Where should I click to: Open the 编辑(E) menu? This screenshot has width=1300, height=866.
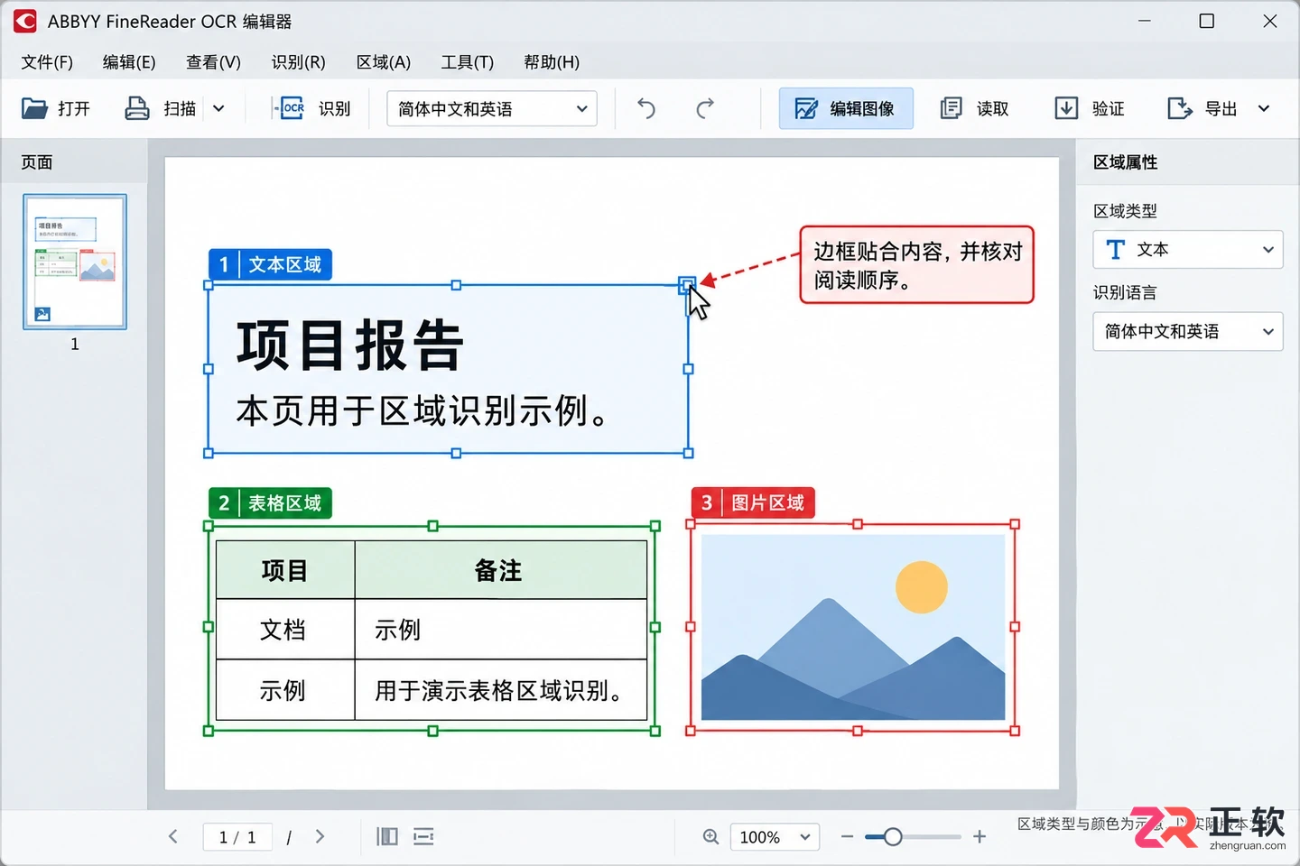(129, 62)
